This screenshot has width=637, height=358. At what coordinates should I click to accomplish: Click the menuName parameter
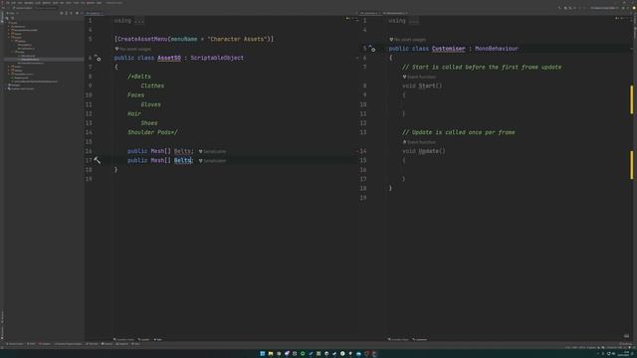(x=184, y=39)
